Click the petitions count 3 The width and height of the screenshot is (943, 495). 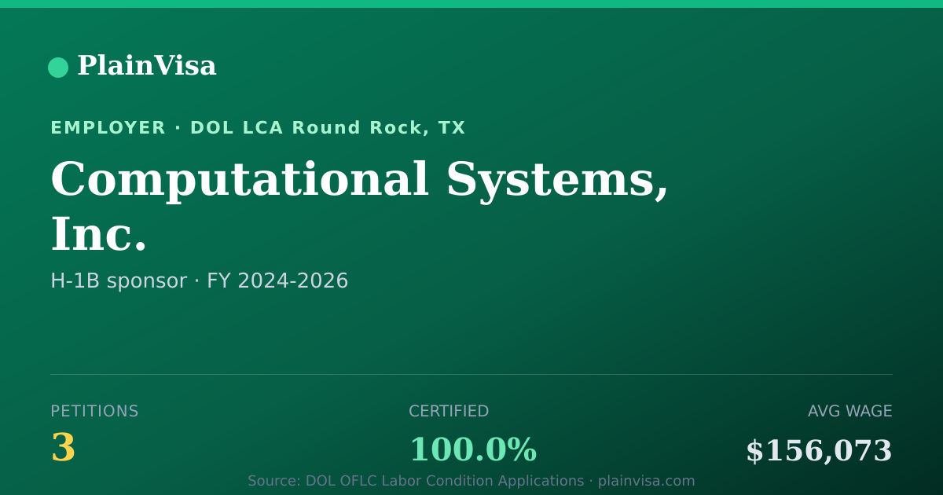pos(63,449)
